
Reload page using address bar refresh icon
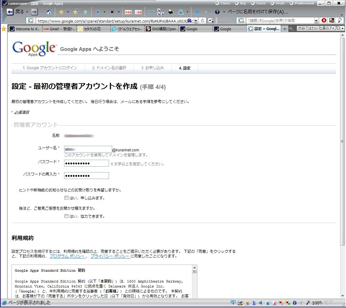(202, 21)
